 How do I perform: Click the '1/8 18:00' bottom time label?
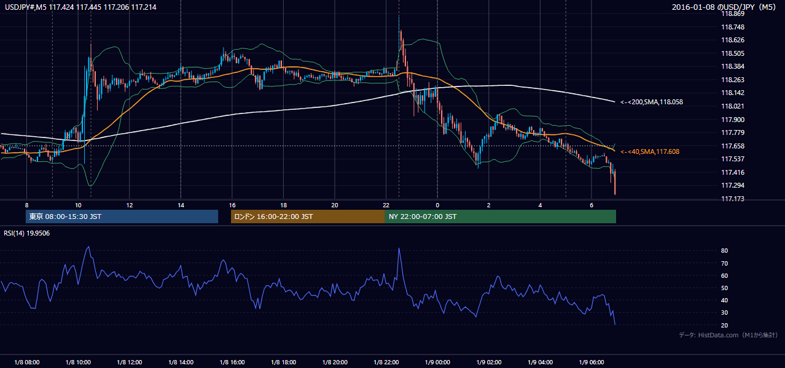coord(283,362)
